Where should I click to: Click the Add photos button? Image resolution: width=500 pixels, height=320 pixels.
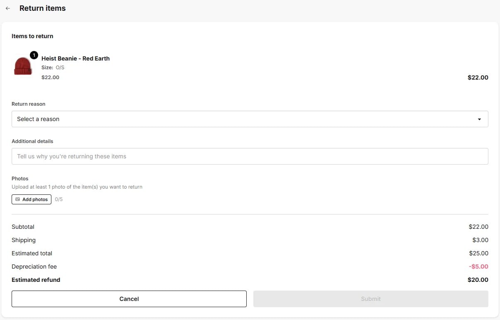point(32,199)
